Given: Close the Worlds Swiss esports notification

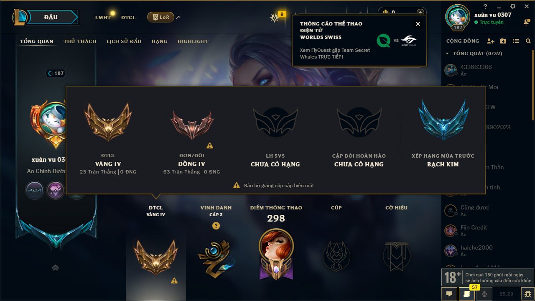Looking at the screenshot, I should 418,24.
